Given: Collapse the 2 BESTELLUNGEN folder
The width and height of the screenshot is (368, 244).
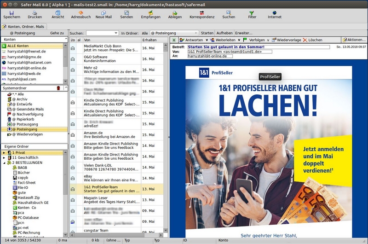Looking at the screenshot, I should pos(4,163).
